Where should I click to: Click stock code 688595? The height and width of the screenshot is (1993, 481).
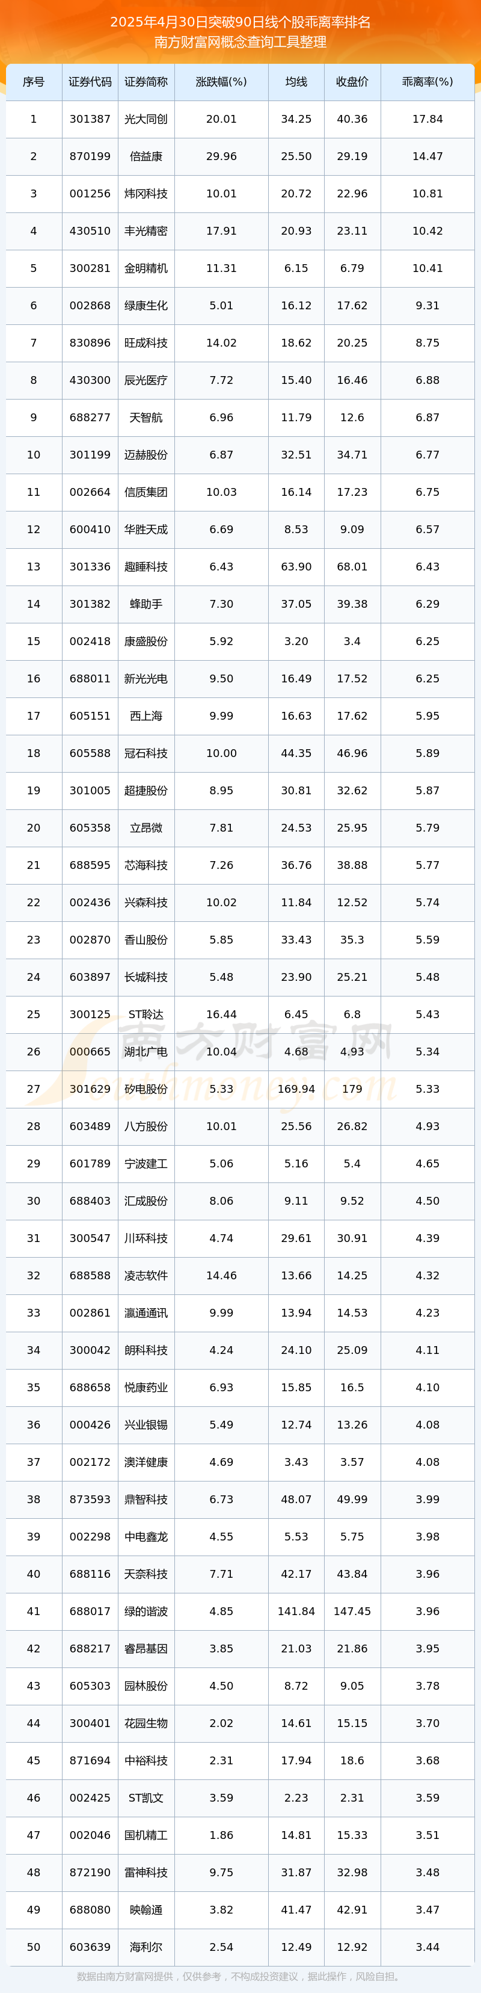click(90, 865)
